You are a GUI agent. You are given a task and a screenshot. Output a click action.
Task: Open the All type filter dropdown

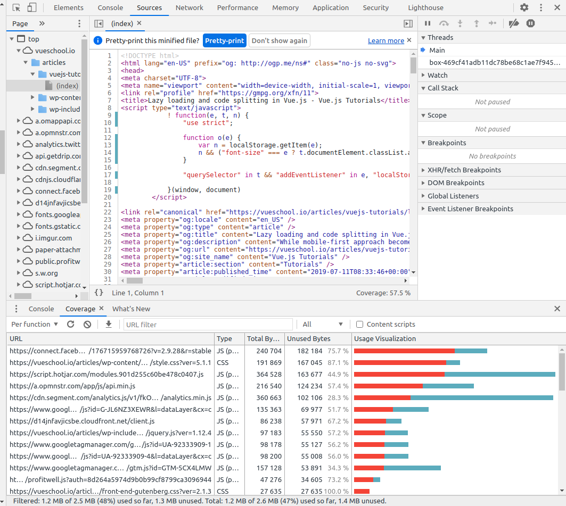coord(323,324)
